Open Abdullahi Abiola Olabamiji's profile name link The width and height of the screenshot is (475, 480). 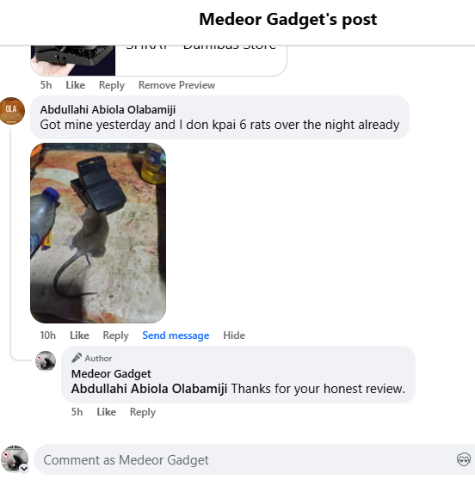pyautogui.click(x=108, y=109)
